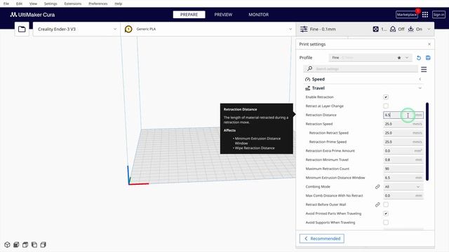Open the setting visibility hamburger menu

click(x=424, y=69)
